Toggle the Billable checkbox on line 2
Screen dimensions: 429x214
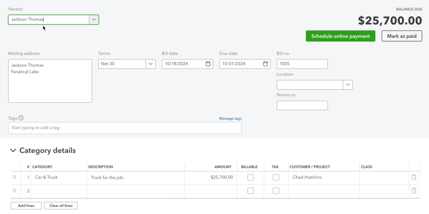pyautogui.click(x=251, y=191)
